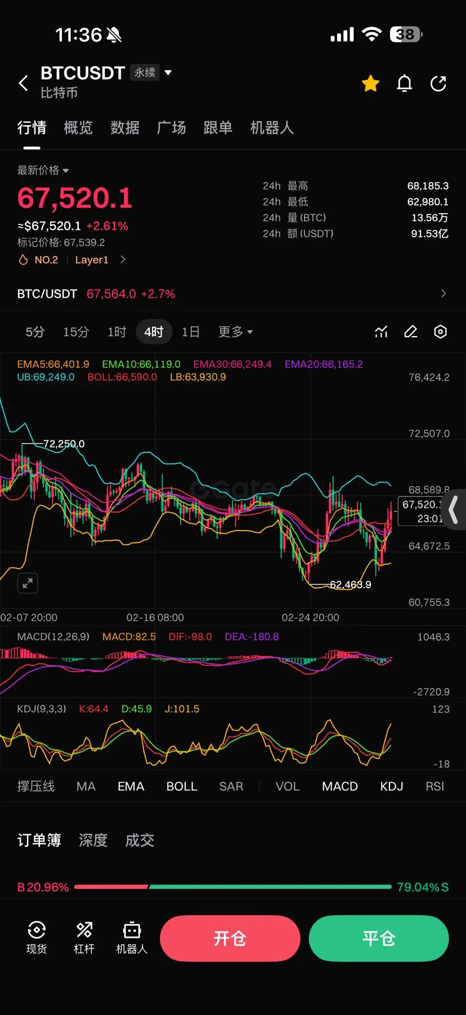
Task: Expand tags with the chevron beside Layer1
Action: [123, 260]
